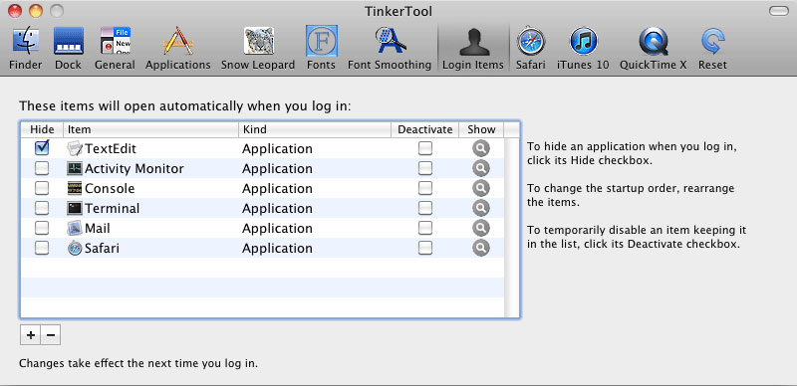Select the Activity Monitor row name

coord(134,168)
